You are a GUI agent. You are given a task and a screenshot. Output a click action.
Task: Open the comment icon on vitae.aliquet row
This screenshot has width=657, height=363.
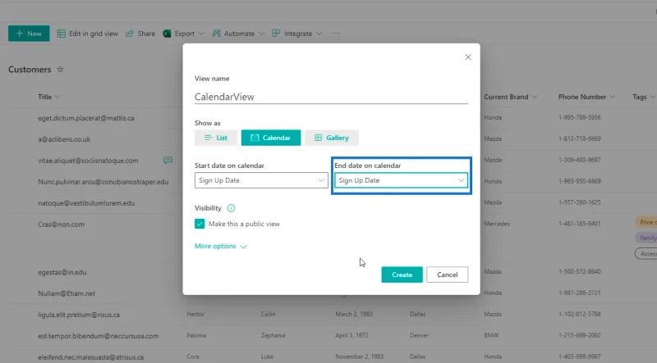pos(168,160)
